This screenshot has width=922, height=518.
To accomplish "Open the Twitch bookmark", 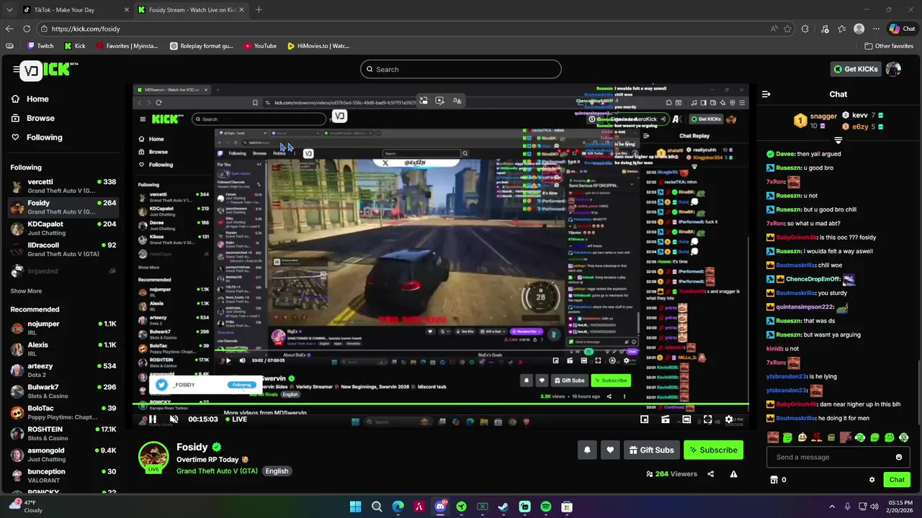I will pos(40,46).
